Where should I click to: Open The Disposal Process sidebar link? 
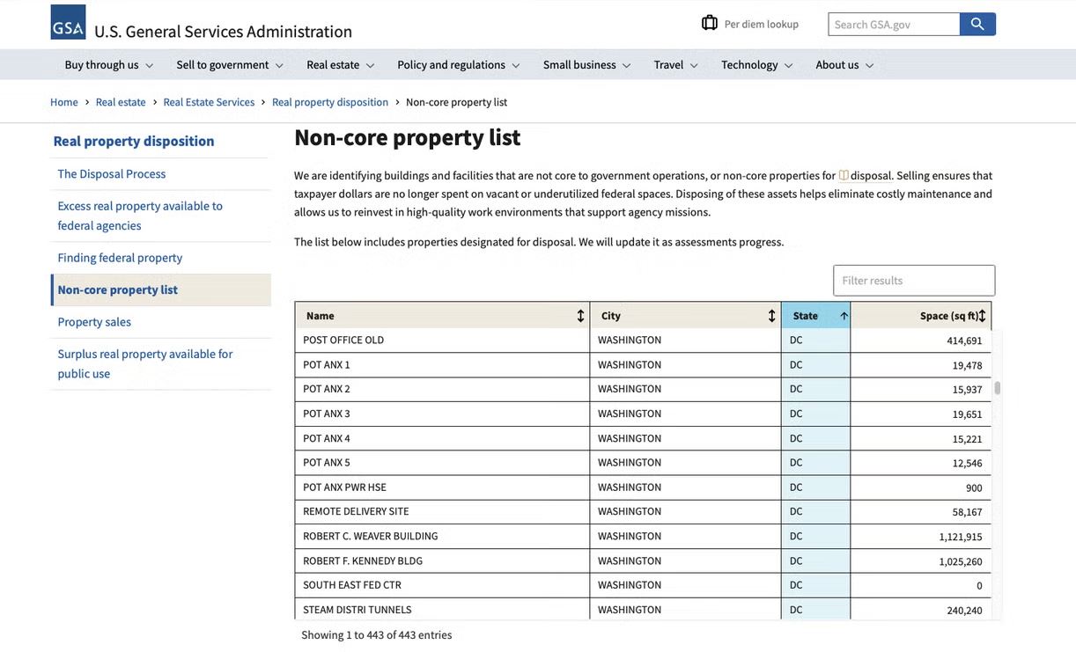pos(112,174)
